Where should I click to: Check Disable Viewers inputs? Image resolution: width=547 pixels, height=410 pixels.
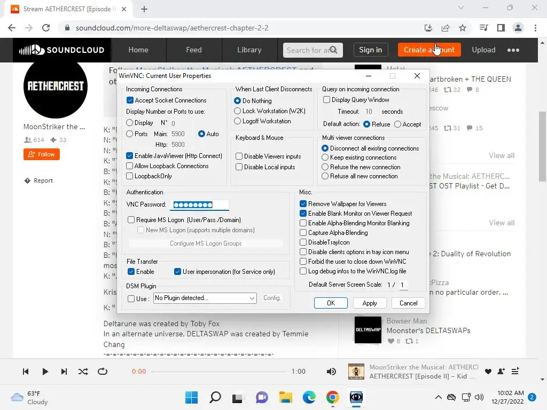(239, 156)
